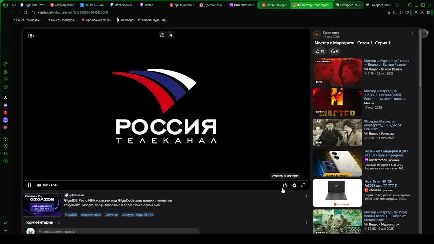This screenshot has height=244, width=434.
Task: Open Мастер и Маргарита 2 серия thumbnail
Action: click(x=337, y=72)
